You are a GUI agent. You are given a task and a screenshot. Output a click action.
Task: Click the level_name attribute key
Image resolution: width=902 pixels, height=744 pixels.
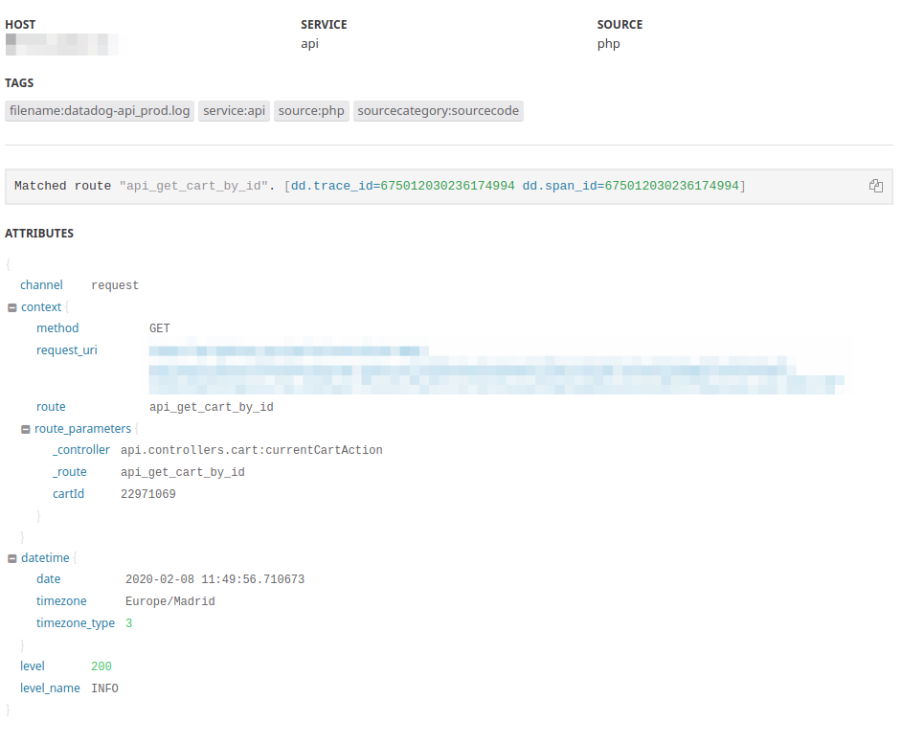[50, 688]
